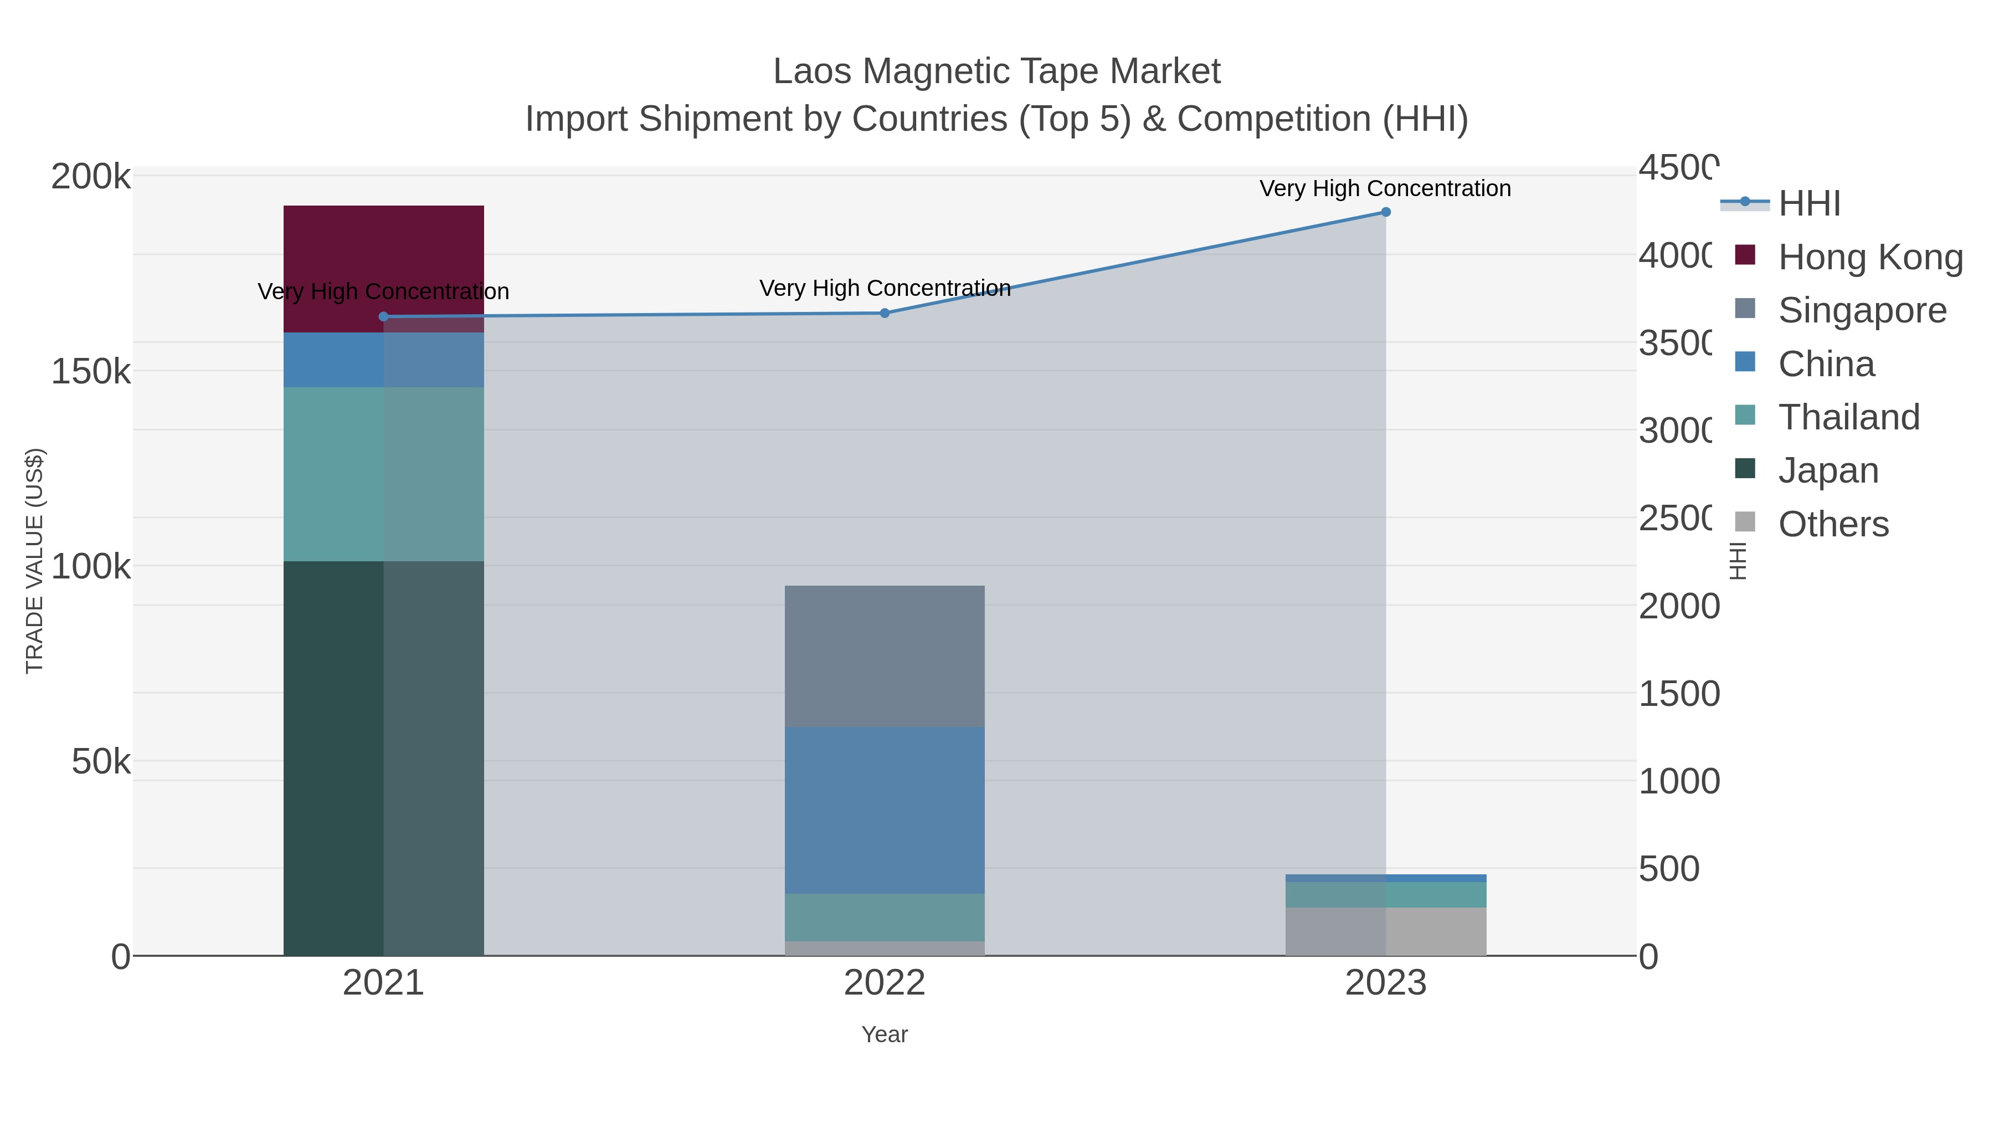Click the Thailand bar segment in 2021

(x=384, y=475)
